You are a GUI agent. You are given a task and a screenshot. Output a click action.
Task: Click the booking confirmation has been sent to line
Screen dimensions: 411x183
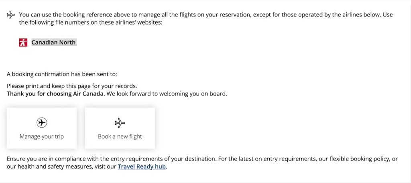tap(62, 74)
